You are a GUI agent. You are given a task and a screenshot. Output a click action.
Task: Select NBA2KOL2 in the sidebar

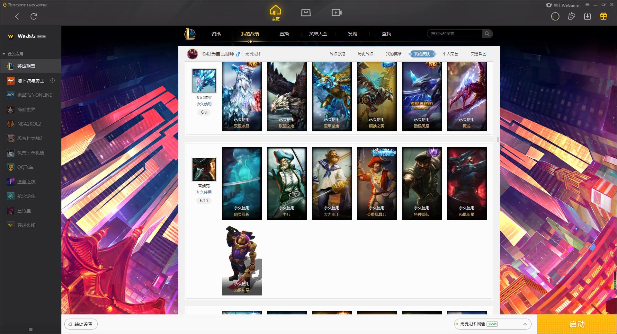[x=31, y=124]
